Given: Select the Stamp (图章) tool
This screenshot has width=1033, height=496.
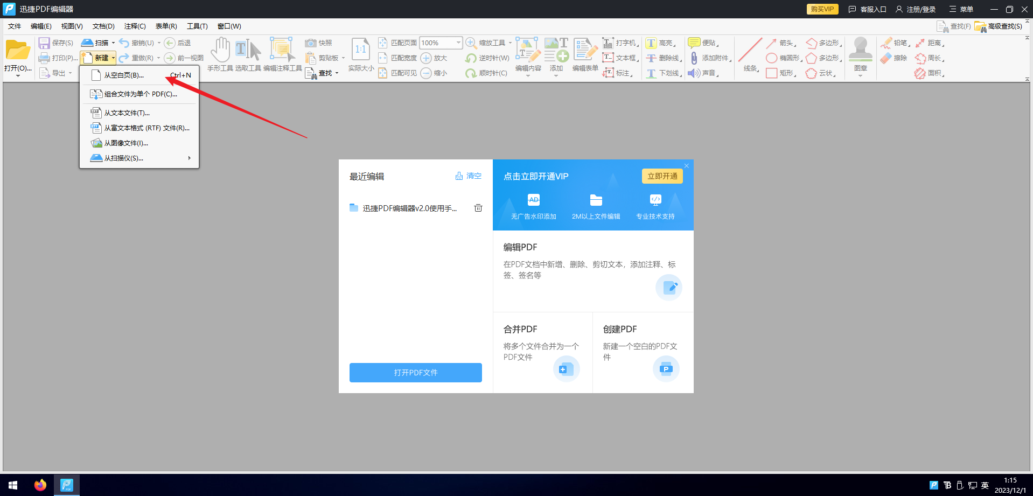Looking at the screenshot, I should [860, 50].
